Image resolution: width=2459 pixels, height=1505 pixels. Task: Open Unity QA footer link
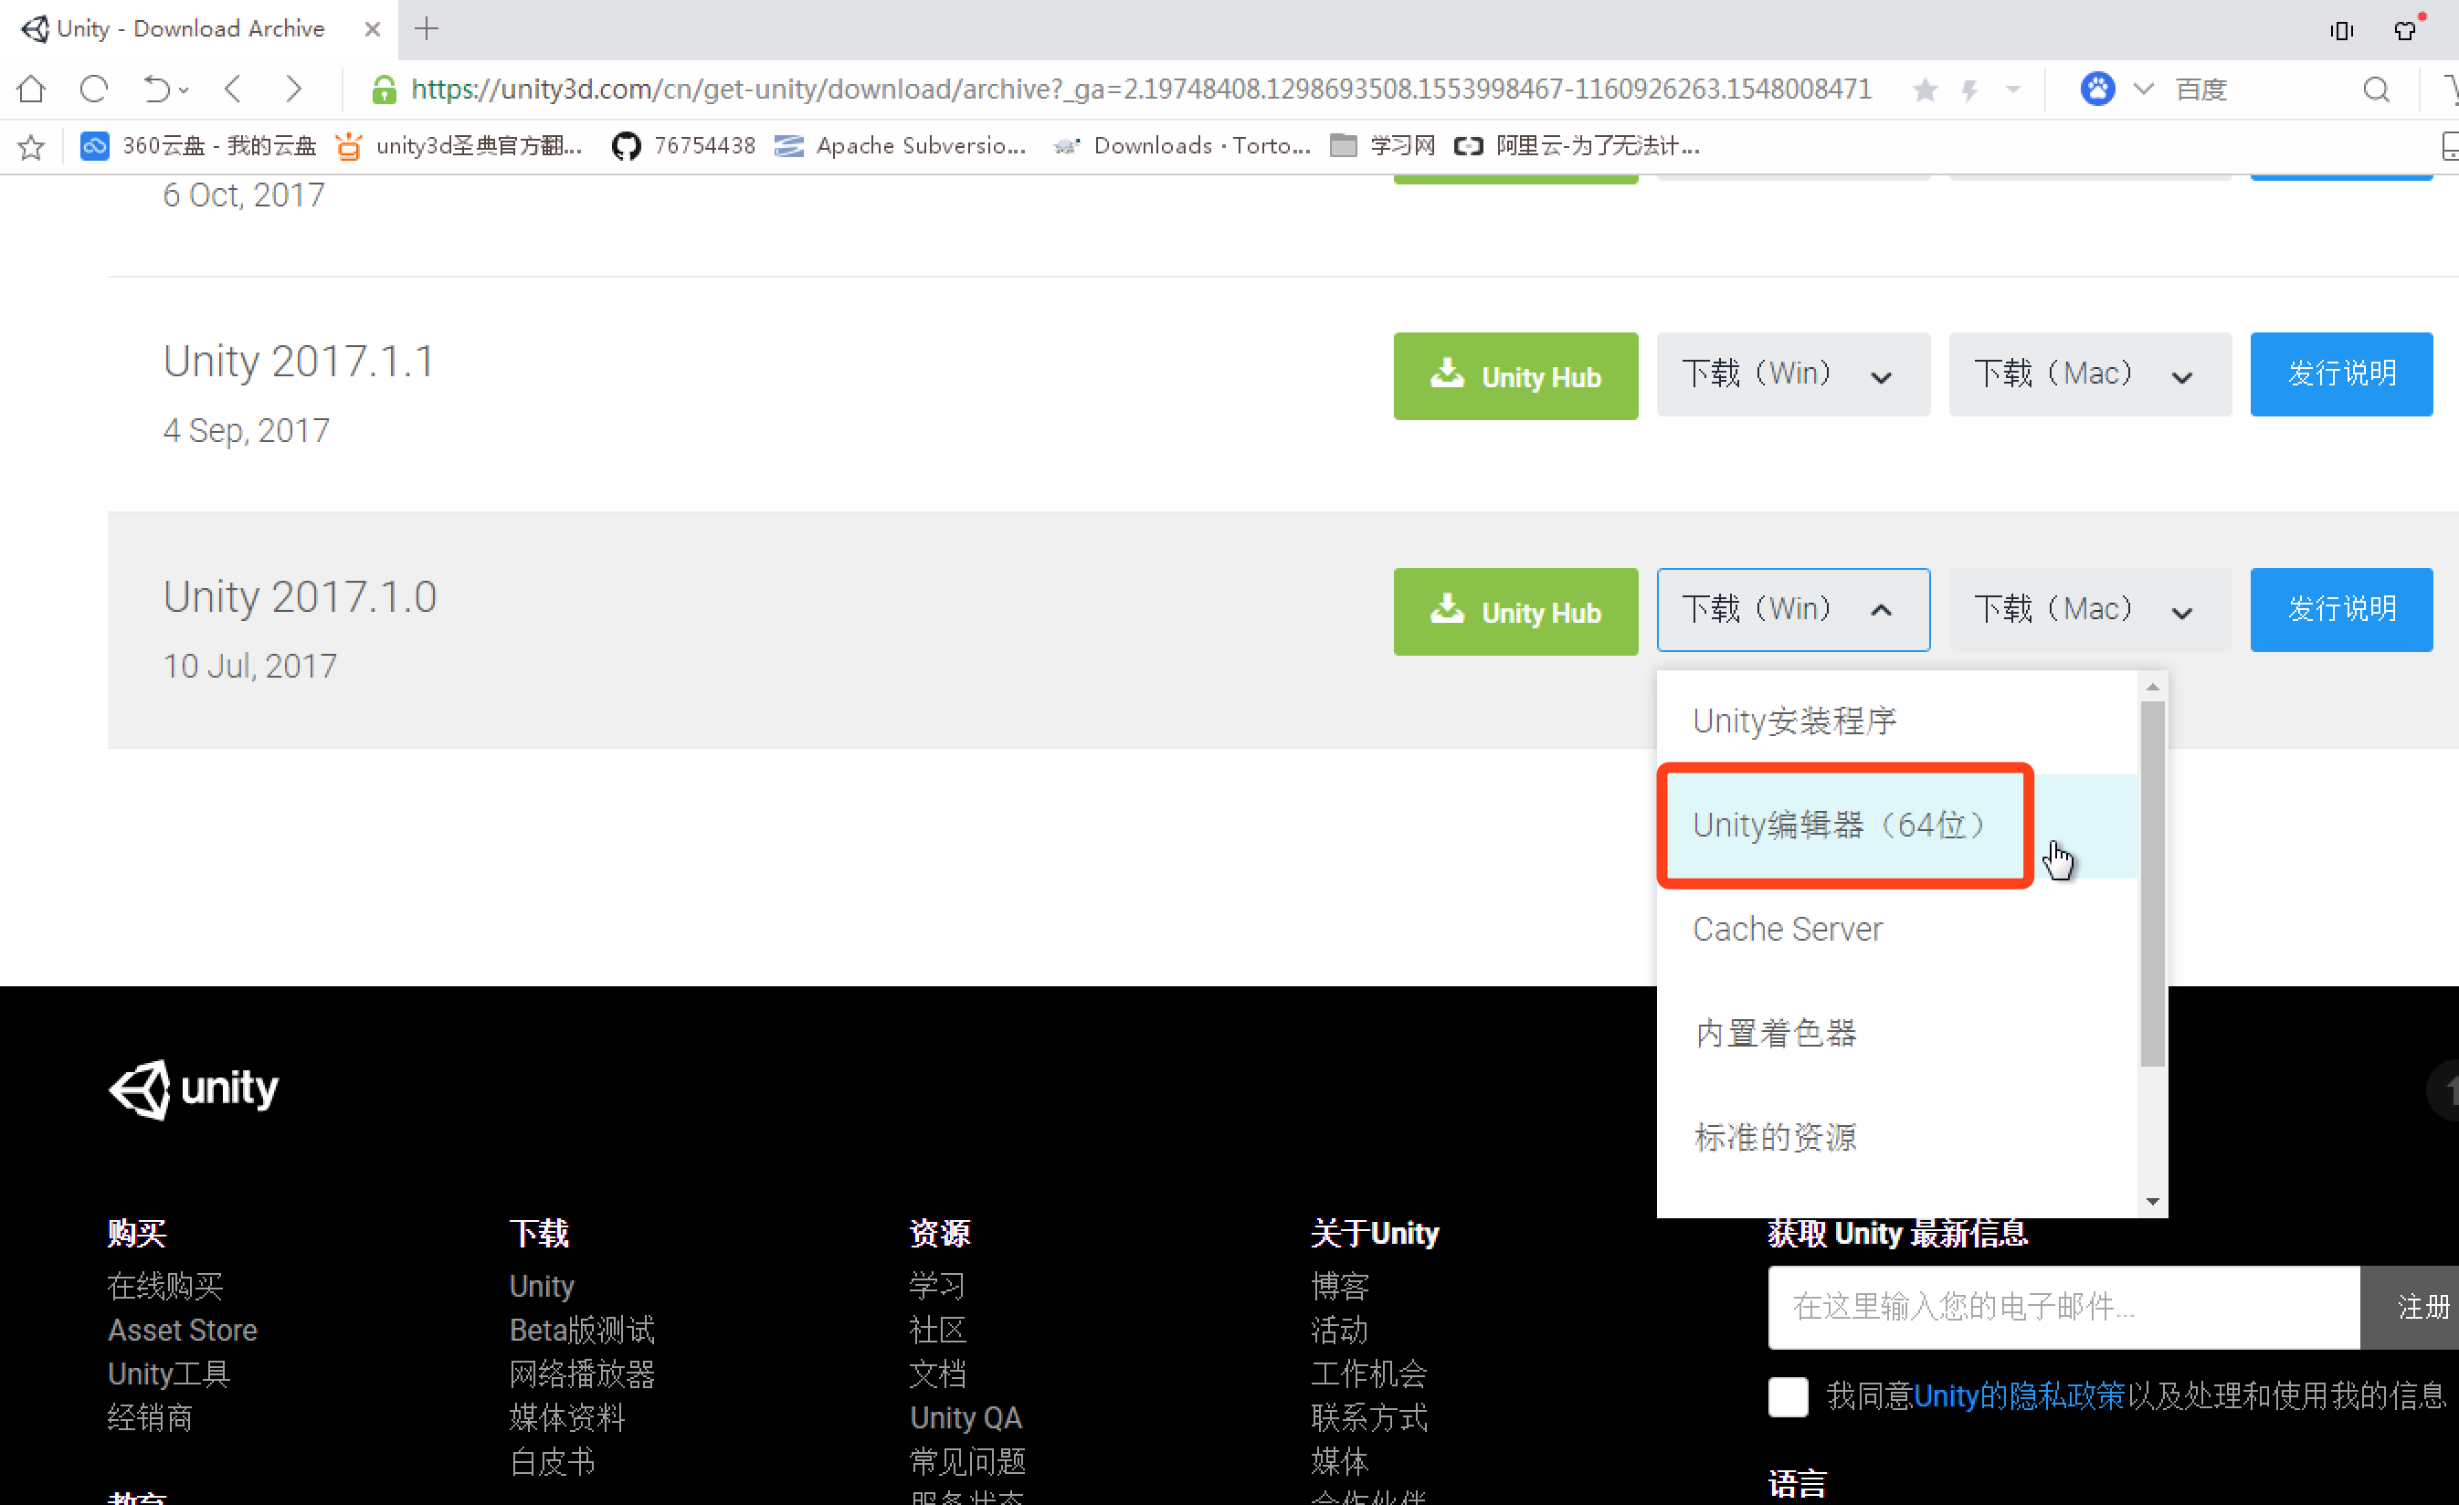[x=966, y=1418]
